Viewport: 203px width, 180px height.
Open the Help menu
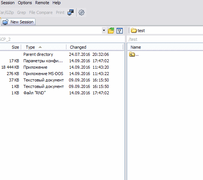click(57, 3)
